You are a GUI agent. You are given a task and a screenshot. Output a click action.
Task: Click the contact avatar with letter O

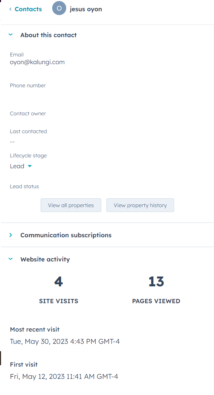click(x=59, y=8)
